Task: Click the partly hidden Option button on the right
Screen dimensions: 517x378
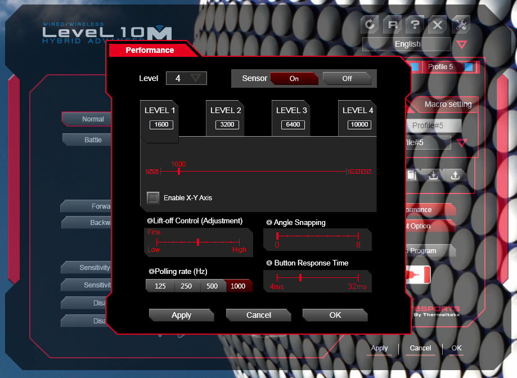Action: 430,226
